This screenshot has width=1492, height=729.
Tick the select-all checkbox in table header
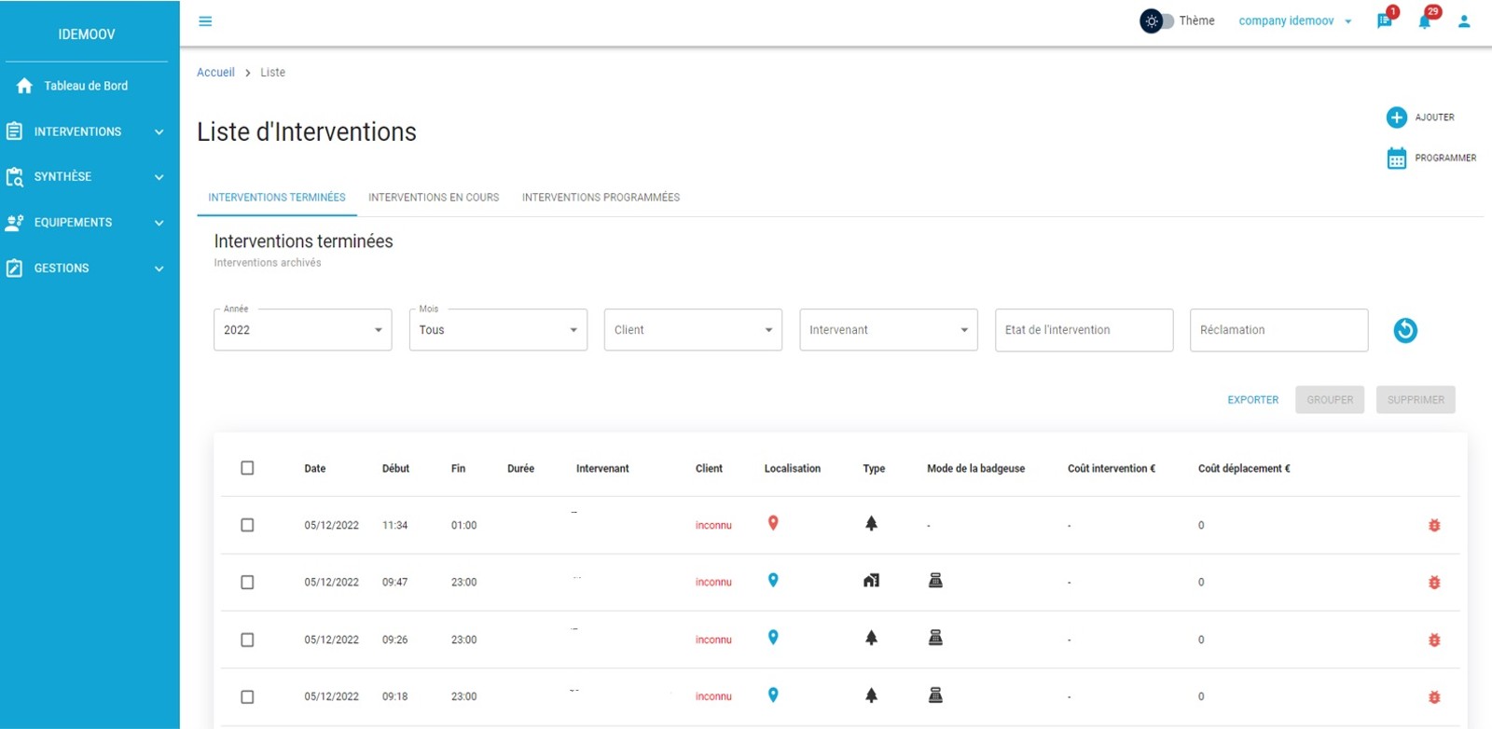click(x=247, y=468)
